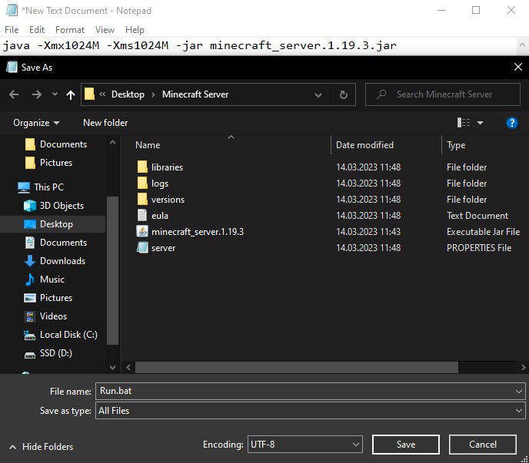Open the view options dropdown arrow
Viewport: 529px width, 463px height.
pos(480,123)
